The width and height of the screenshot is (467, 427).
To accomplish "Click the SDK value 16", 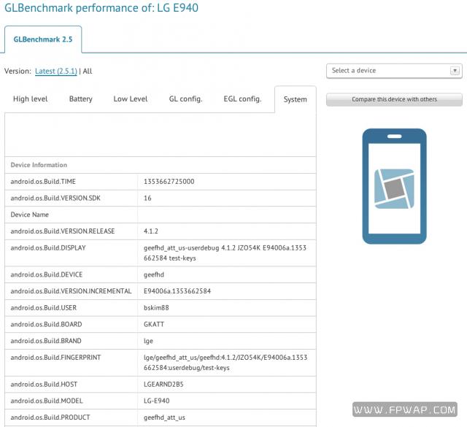I will [x=147, y=198].
